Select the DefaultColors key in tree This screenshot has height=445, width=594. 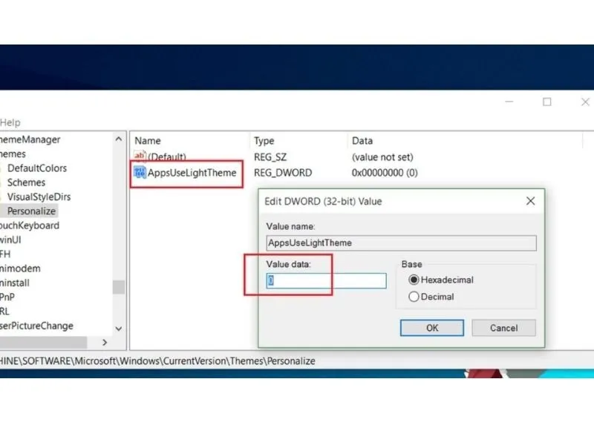[36, 168]
